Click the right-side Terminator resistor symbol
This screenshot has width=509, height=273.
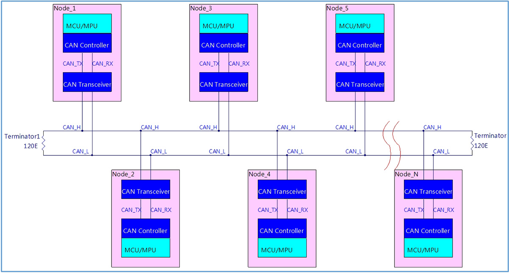pyautogui.click(x=472, y=143)
